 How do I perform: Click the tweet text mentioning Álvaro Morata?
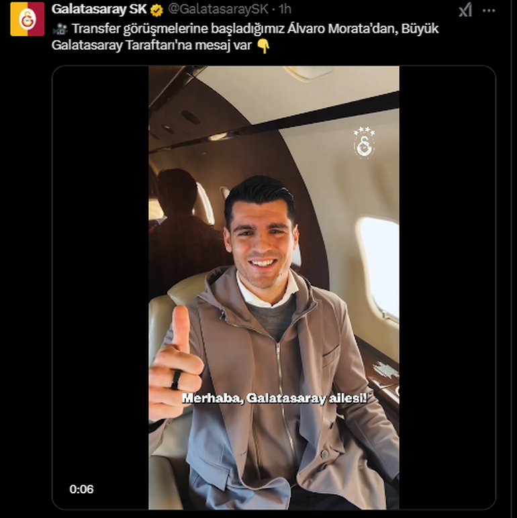[x=245, y=37]
